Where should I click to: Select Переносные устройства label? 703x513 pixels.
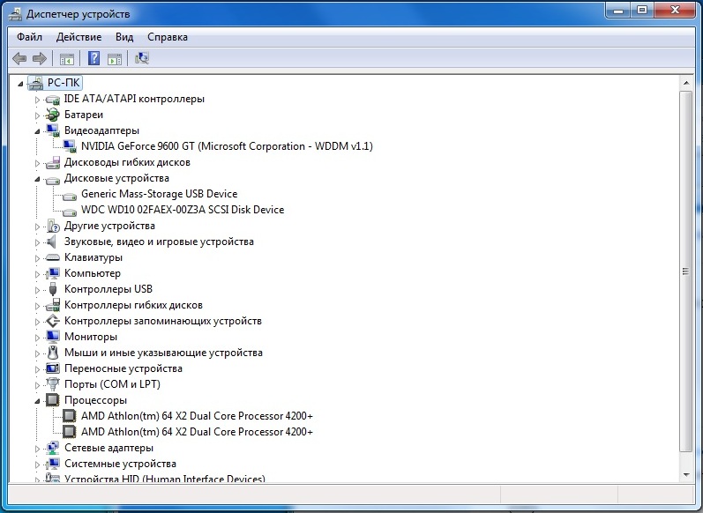[123, 368]
